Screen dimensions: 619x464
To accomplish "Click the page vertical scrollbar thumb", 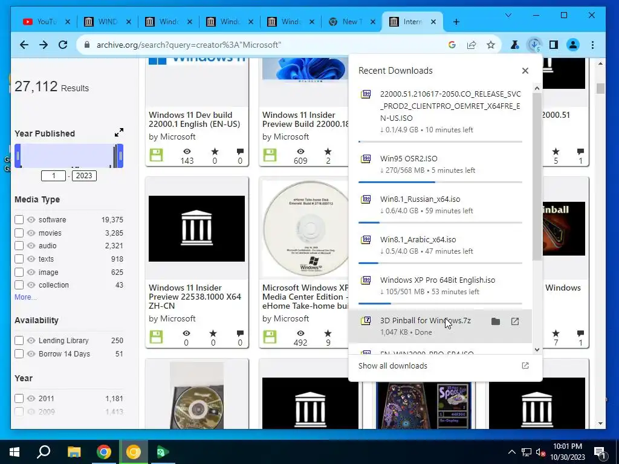I will 600,88.
